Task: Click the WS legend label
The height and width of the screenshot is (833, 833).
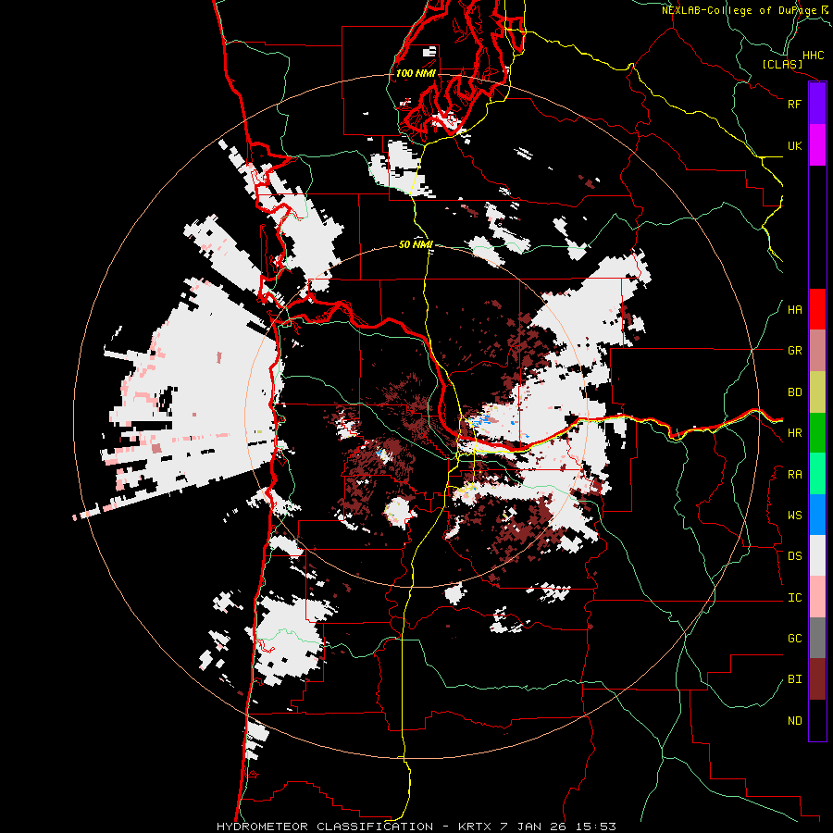Action: point(794,516)
